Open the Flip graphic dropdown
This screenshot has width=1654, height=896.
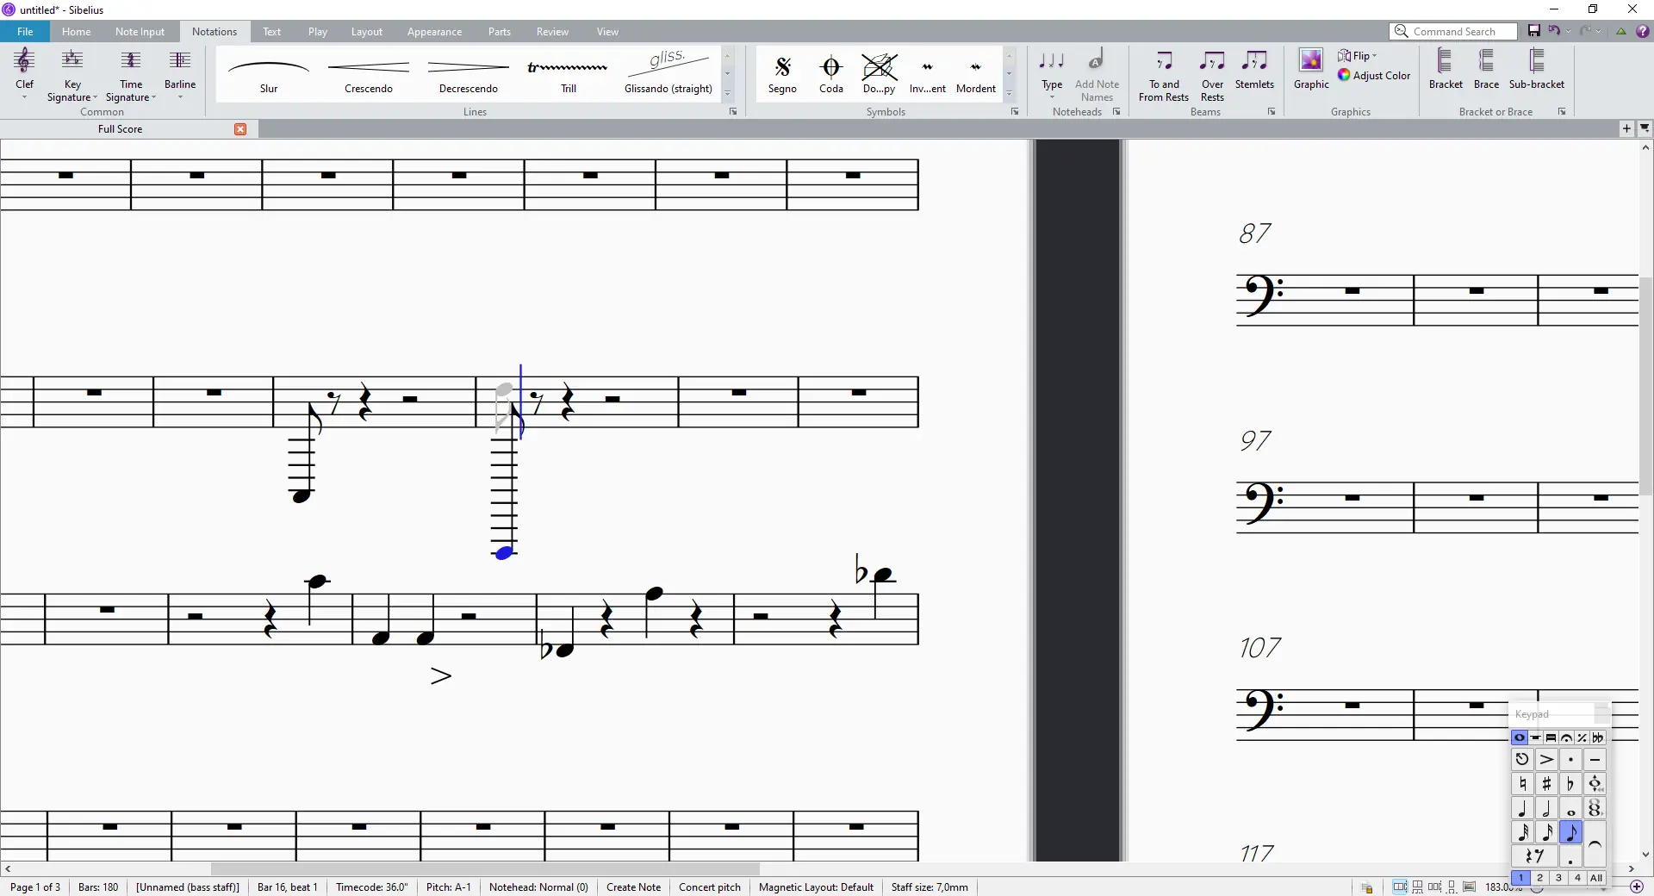point(1358,56)
